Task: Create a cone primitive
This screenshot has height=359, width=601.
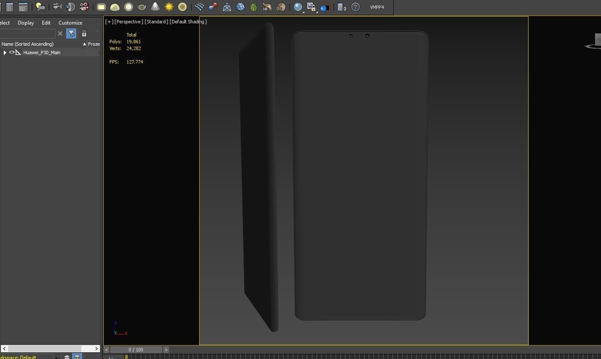Action: click(156, 7)
